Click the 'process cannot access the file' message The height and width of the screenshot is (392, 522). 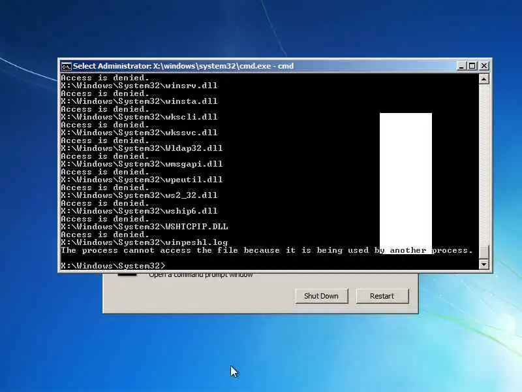pos(267,250)
